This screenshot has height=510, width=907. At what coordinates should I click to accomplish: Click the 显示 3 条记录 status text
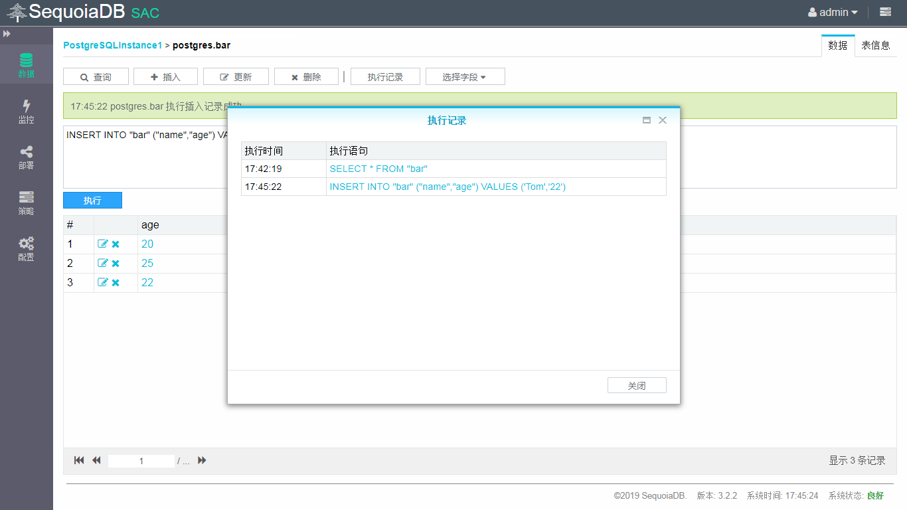(857, 460)
